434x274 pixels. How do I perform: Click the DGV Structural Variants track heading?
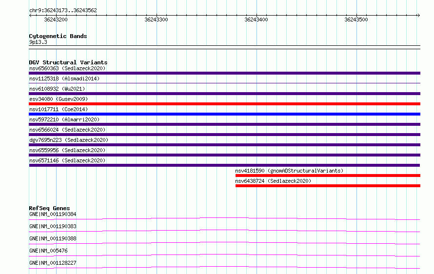68,62
